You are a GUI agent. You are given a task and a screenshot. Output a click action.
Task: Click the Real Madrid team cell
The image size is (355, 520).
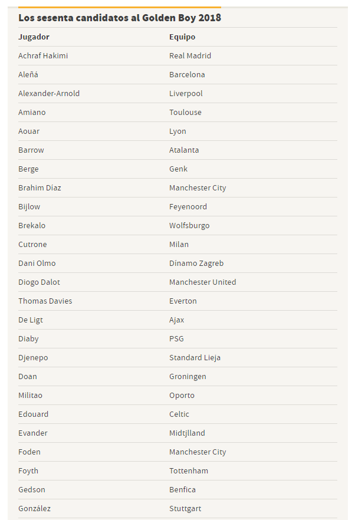click(190, 56)
